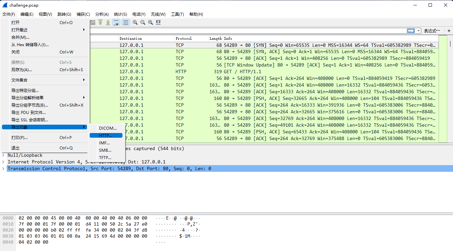
Task: Toggle auto-scroll during live capture icon
Action: [x=116, y=22]
